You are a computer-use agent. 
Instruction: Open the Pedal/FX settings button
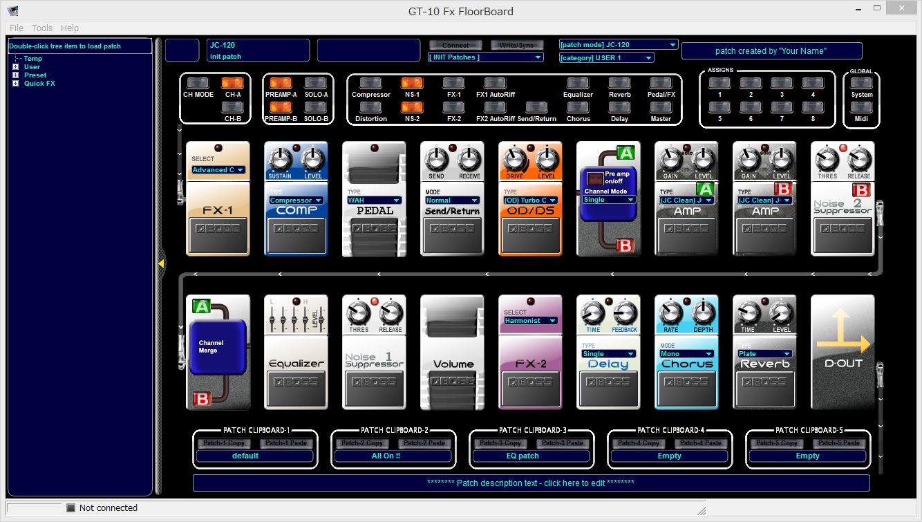click(661, 83)
